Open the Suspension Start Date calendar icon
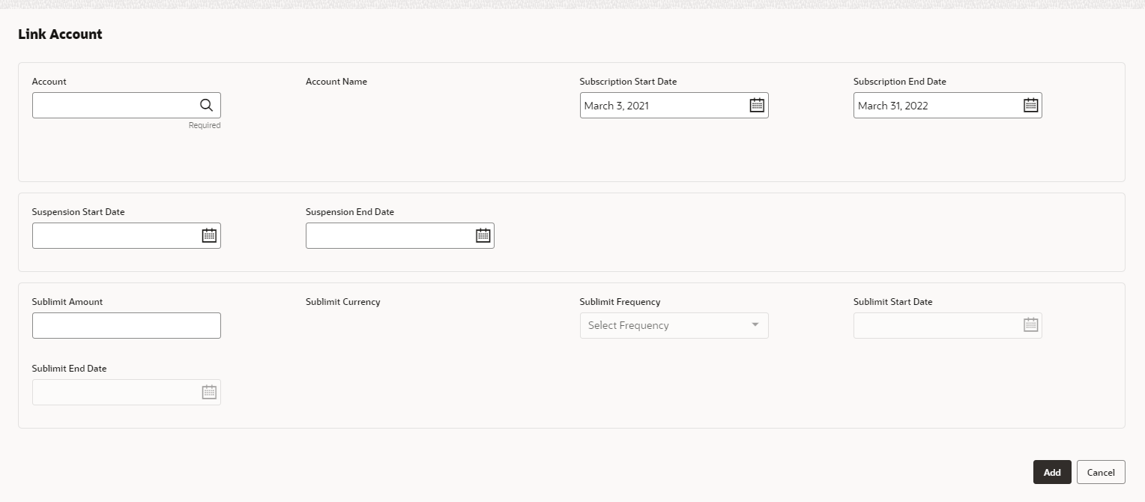 point(209,235)
